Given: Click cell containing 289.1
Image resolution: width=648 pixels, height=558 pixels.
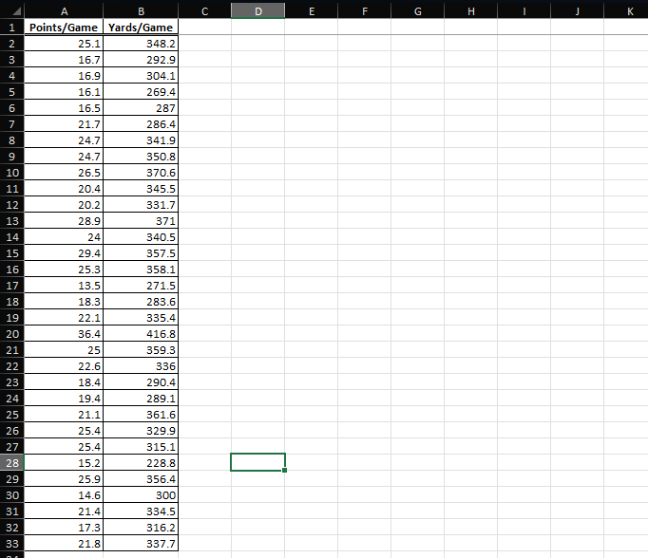Looking at the screenshot, I should pyautogui.click(x=141, y=399).
